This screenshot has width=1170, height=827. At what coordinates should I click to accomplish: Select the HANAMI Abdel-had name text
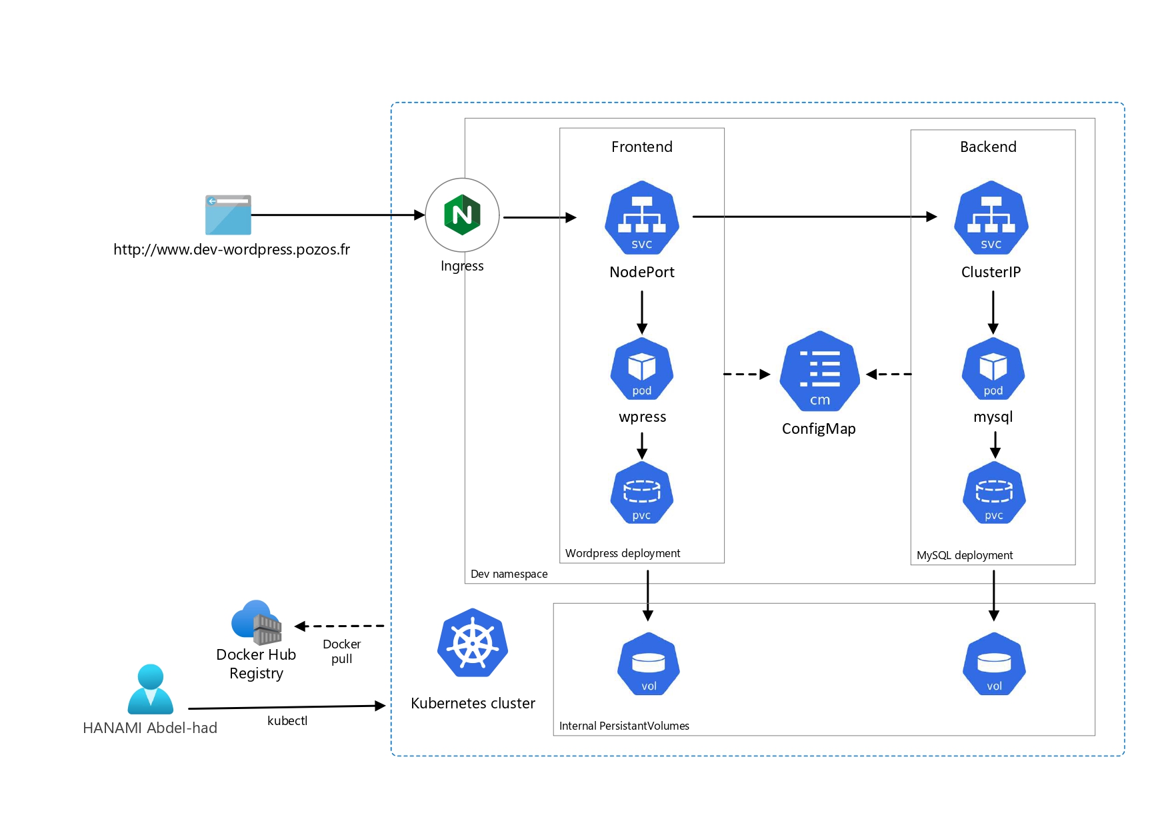pyautogui.click(x=150, y=728)
